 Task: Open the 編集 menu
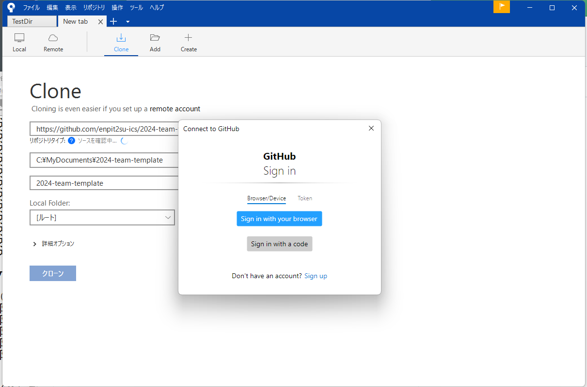pyautogui.click(x=52, y=8)
